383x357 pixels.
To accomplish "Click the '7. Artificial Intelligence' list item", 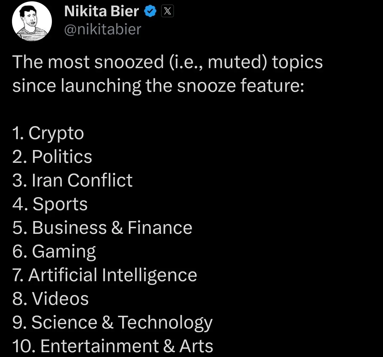I will pos(105,275).
